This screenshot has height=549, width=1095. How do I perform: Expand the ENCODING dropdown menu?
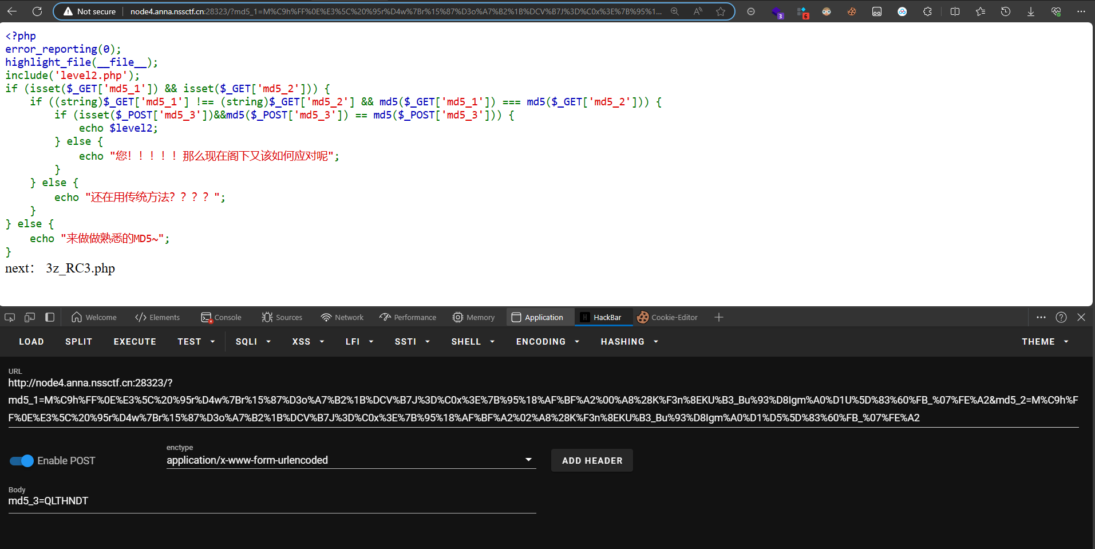(547, 342)
